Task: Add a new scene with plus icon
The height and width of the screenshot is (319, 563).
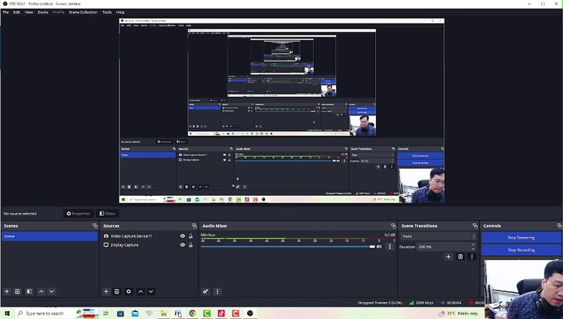Action: point(7,292)
